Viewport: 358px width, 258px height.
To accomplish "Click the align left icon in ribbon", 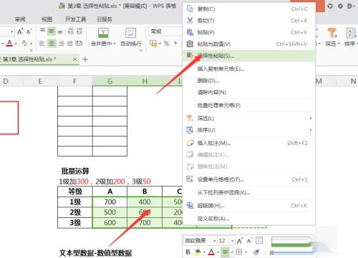I will click(x=42, y=44).
